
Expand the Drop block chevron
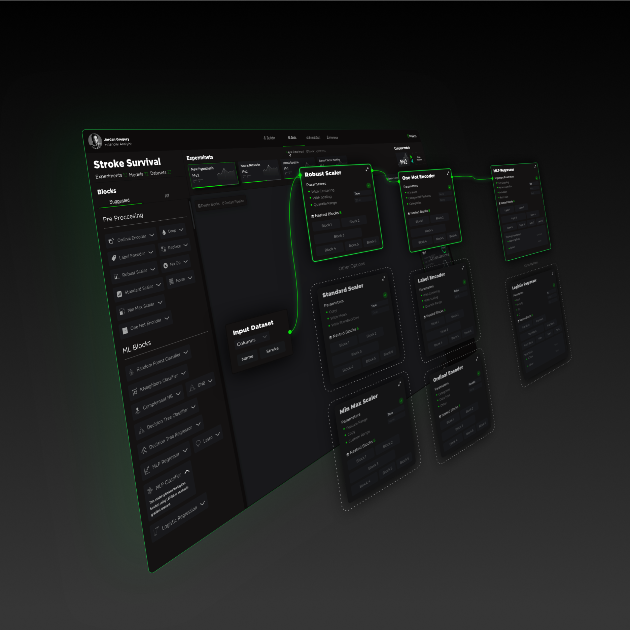pos(181,230)
